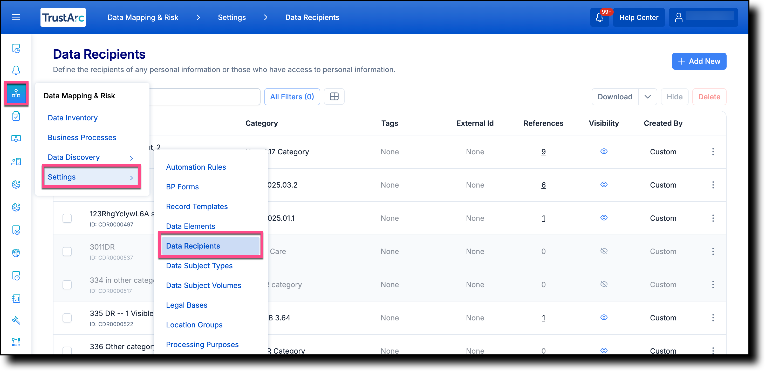
Task: Select the Data Mapping sidebar icon
Action: (16, 93)
